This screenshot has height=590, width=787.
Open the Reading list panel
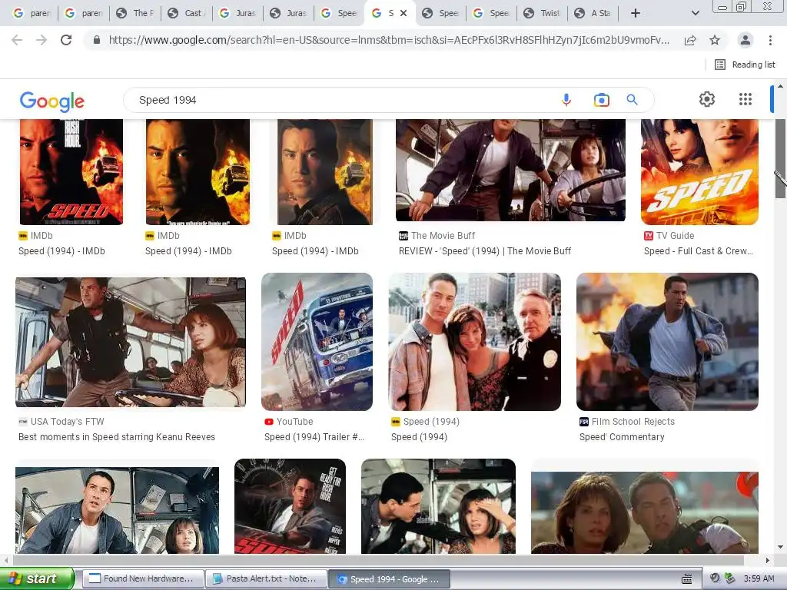(745, 65)
